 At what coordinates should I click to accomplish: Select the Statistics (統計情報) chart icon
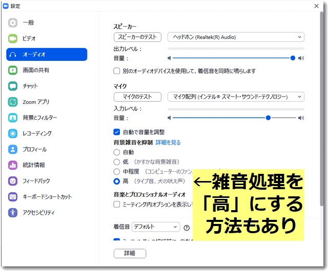(x=13, y=165)
